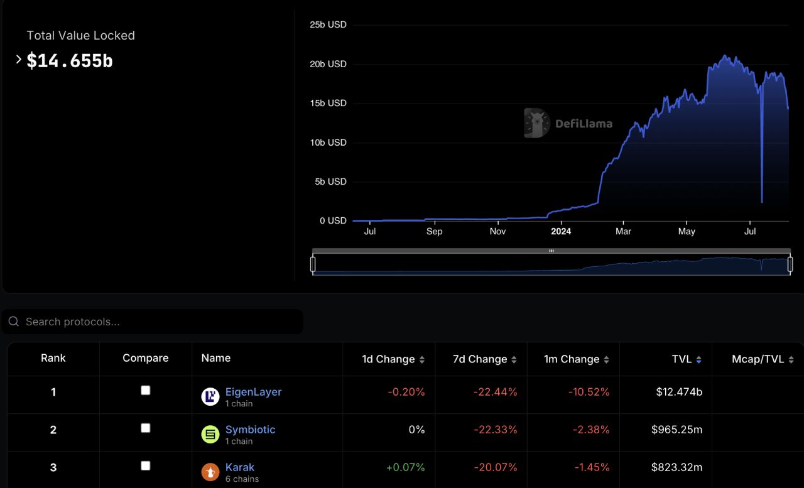Open the Symbiotic protocol link
The width and height of the screenshot is (804, 488).
pos(251,430)
